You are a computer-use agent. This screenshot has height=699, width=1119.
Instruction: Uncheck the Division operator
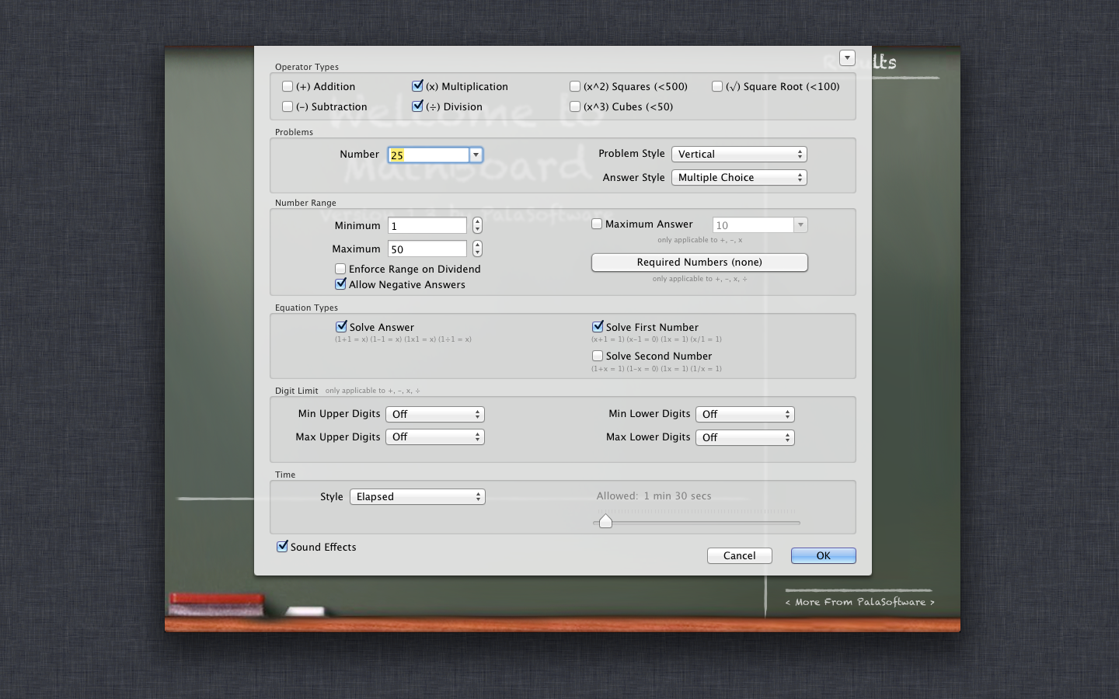tap(417, 106)
